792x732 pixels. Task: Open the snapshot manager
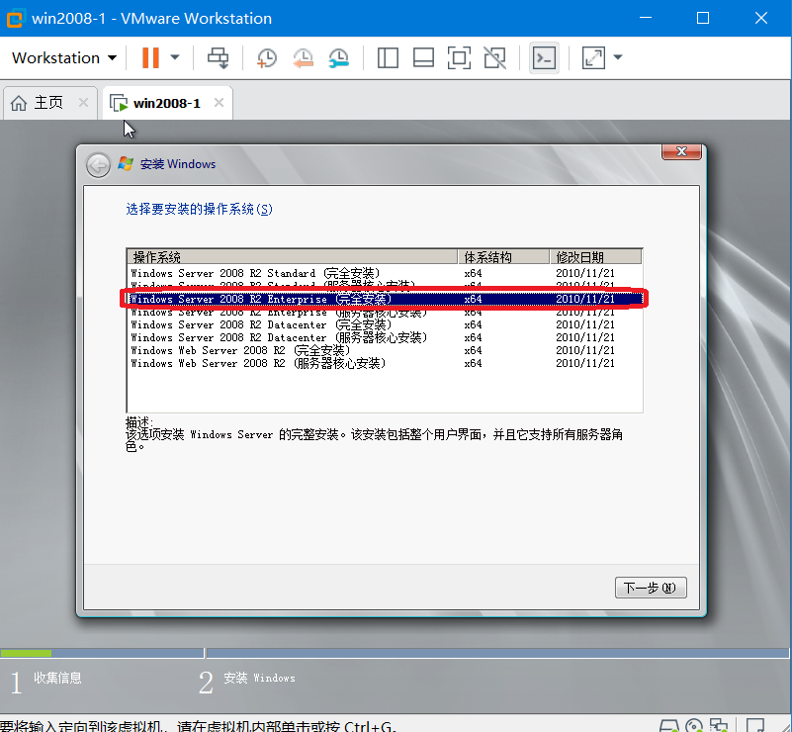pos(339,57)
